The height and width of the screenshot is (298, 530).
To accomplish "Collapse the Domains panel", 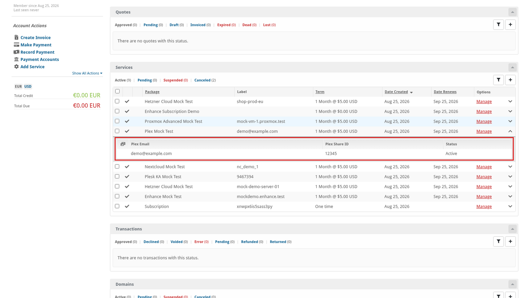I will pos(512,284).
